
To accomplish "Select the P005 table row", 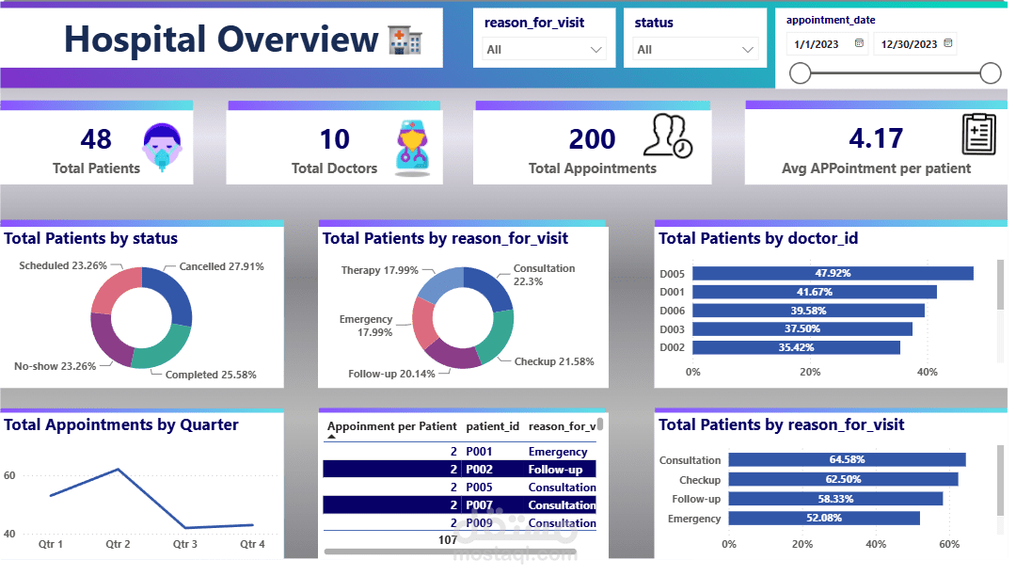I will coord(459,488).
